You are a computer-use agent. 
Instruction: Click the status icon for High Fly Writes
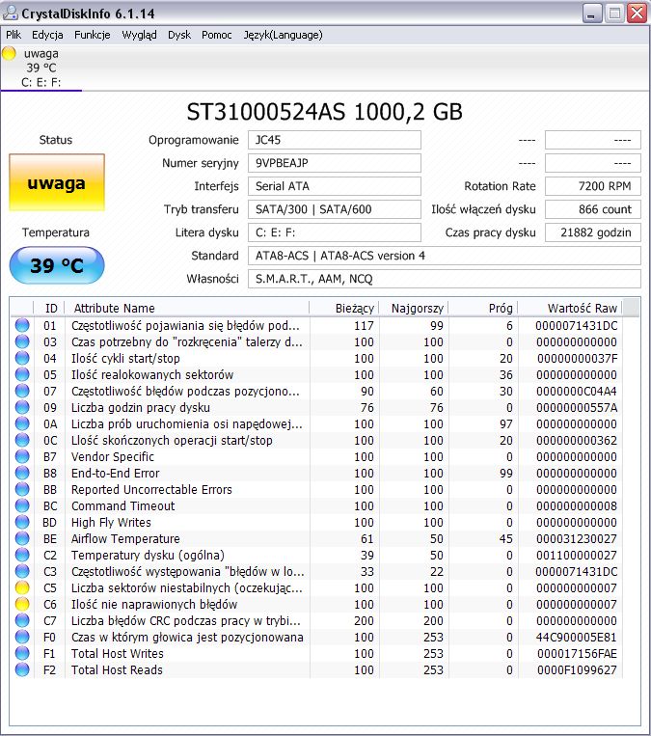click(x=22, y=523)
